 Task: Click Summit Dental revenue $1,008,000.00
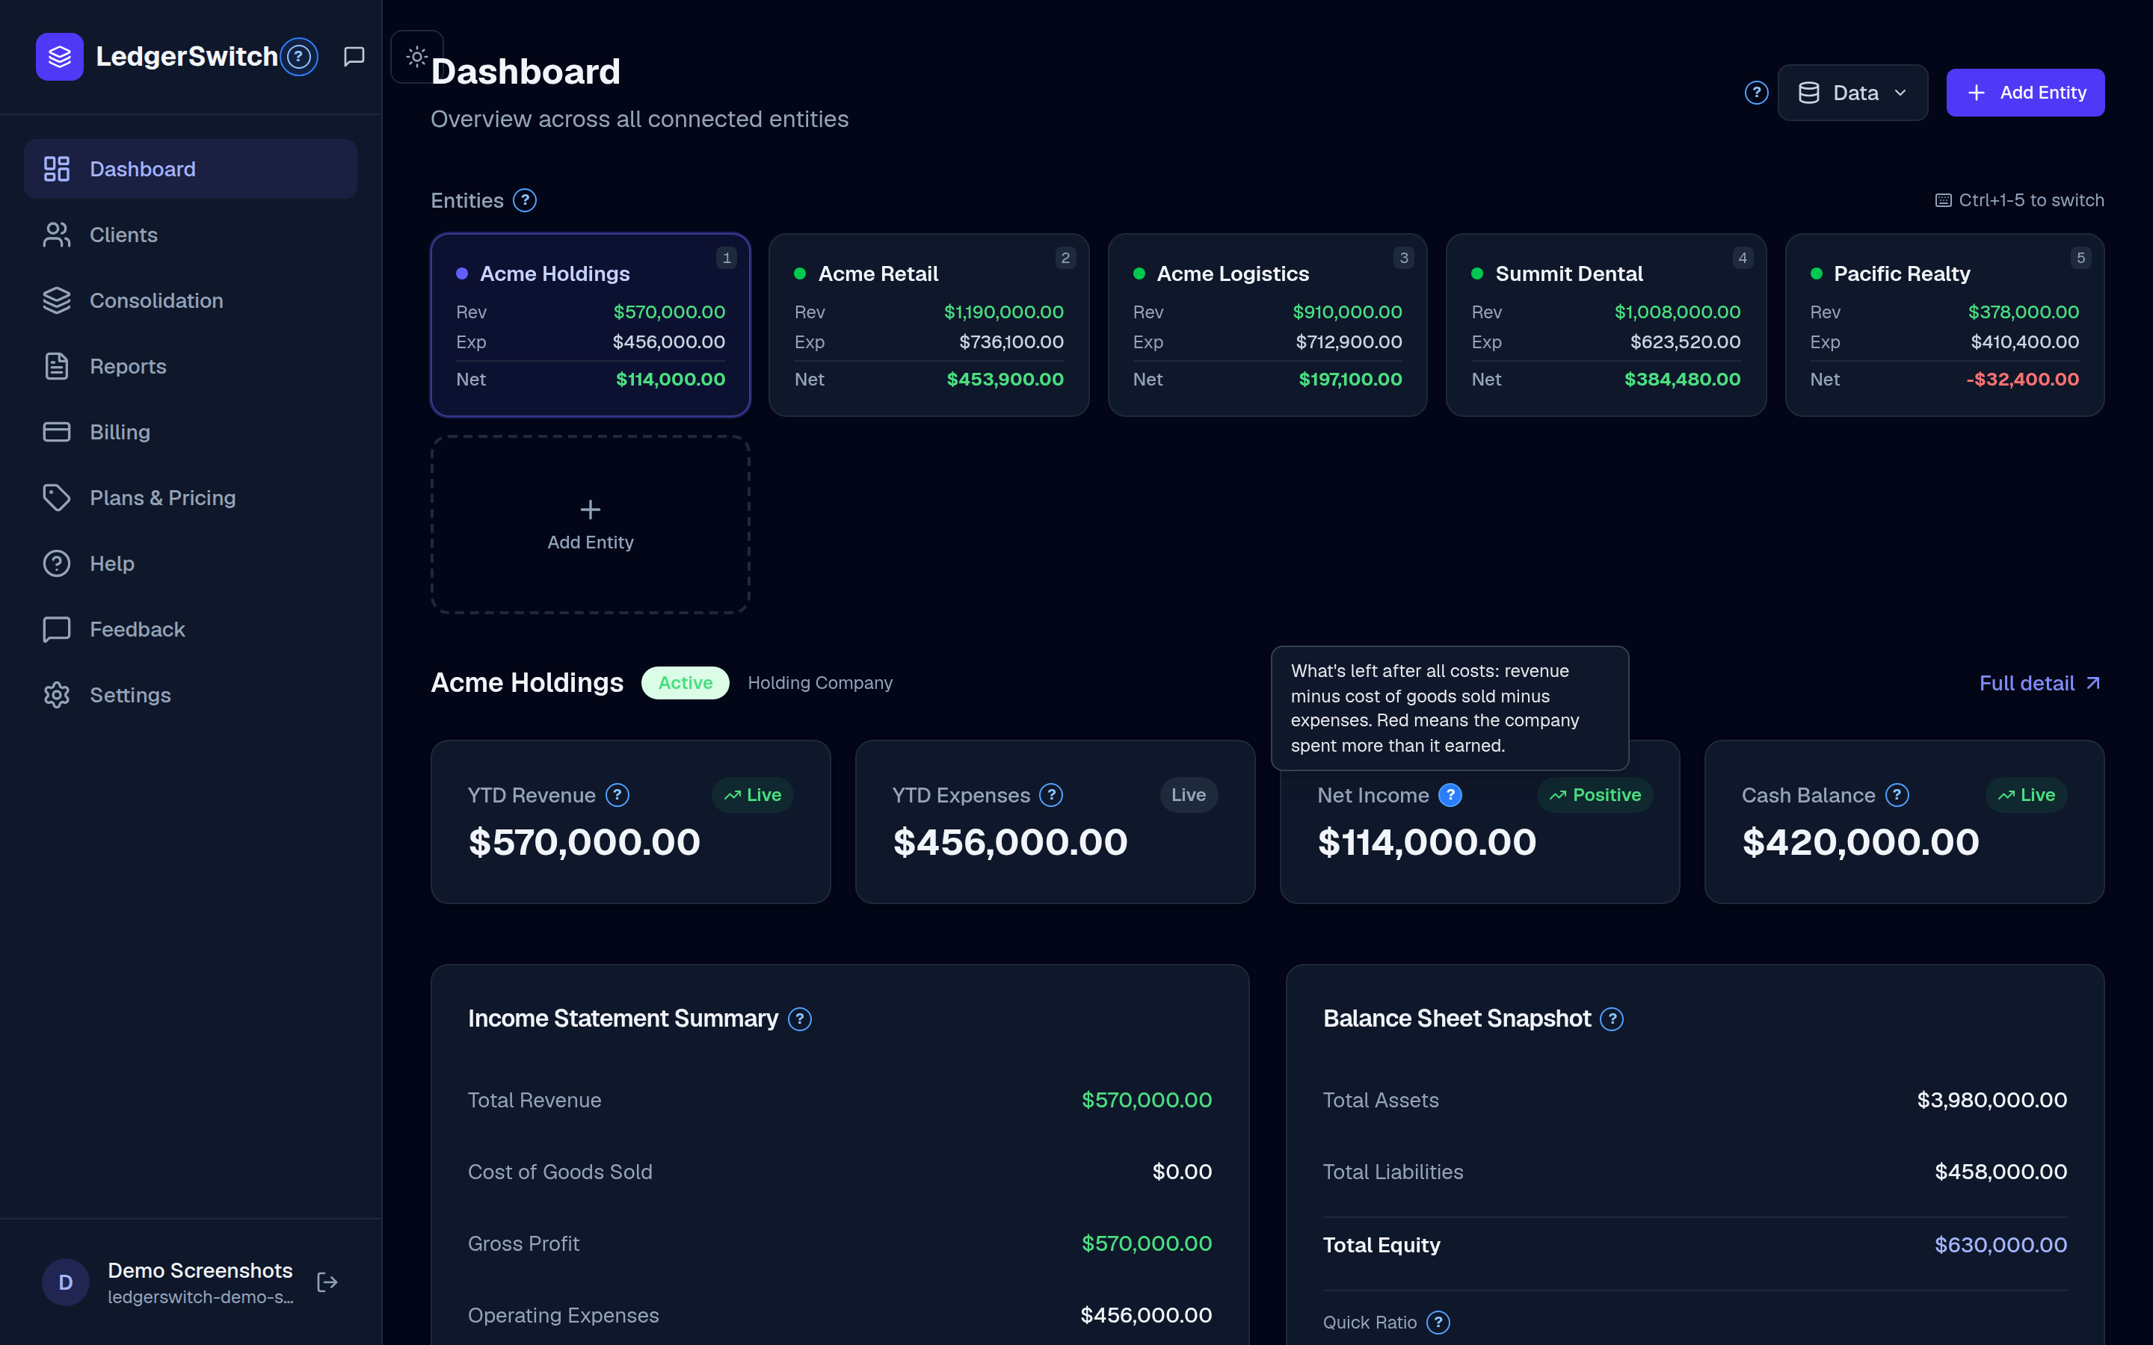(1677, 312)
